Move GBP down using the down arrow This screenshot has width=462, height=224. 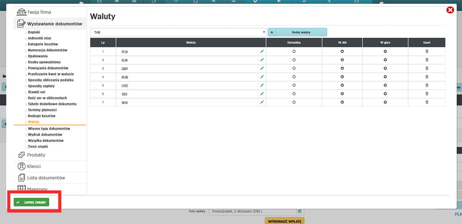click(342, 69)
